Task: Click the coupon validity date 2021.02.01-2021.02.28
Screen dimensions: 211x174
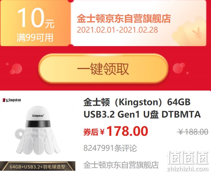Action: [x=117, y=30]
